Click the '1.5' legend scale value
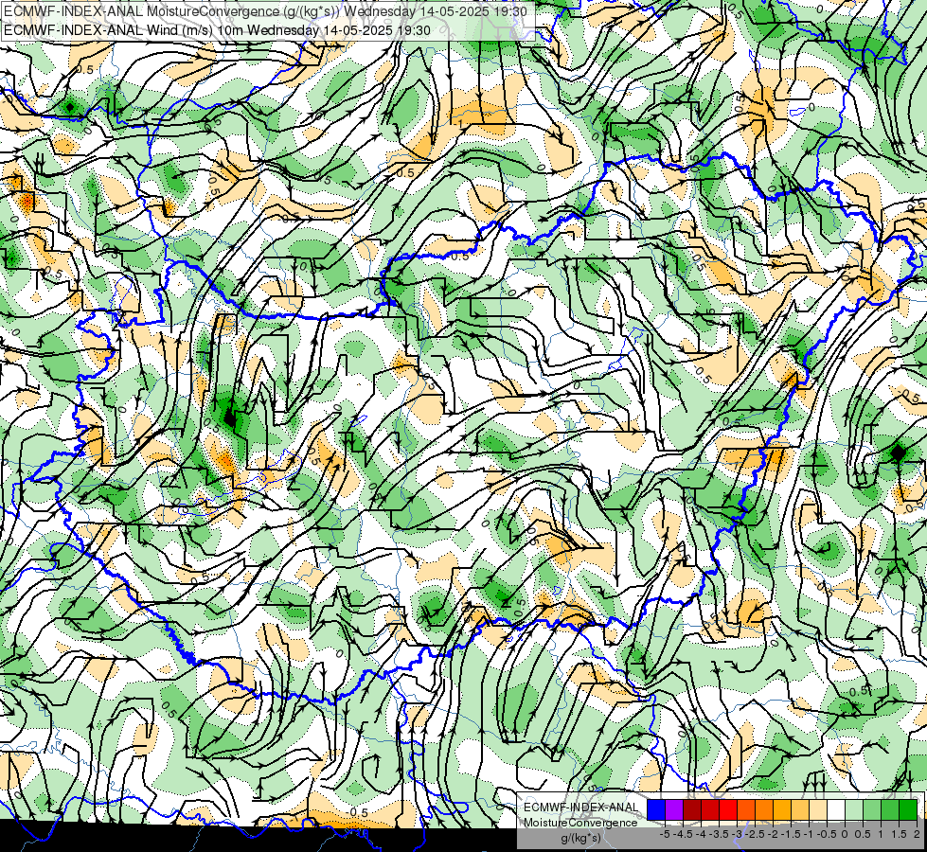Viewport: 927px width, 852px height. 900,834
